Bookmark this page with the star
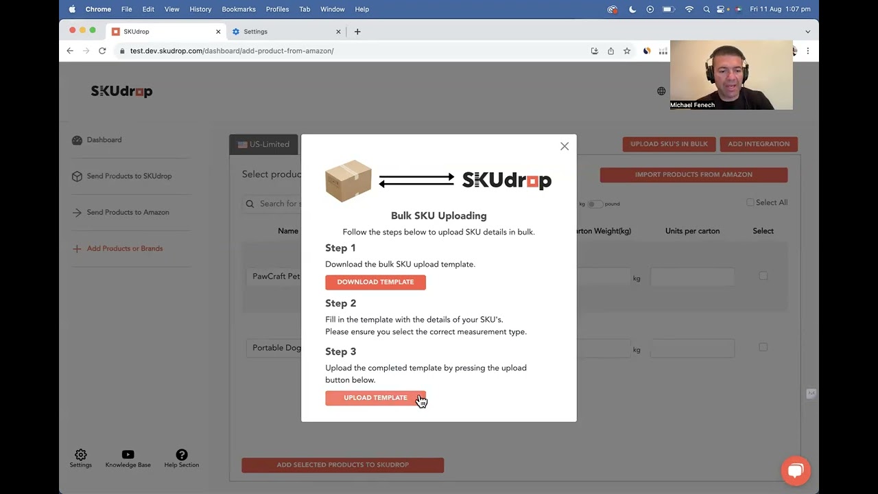878x494 pixels. [x=627, y=51]
